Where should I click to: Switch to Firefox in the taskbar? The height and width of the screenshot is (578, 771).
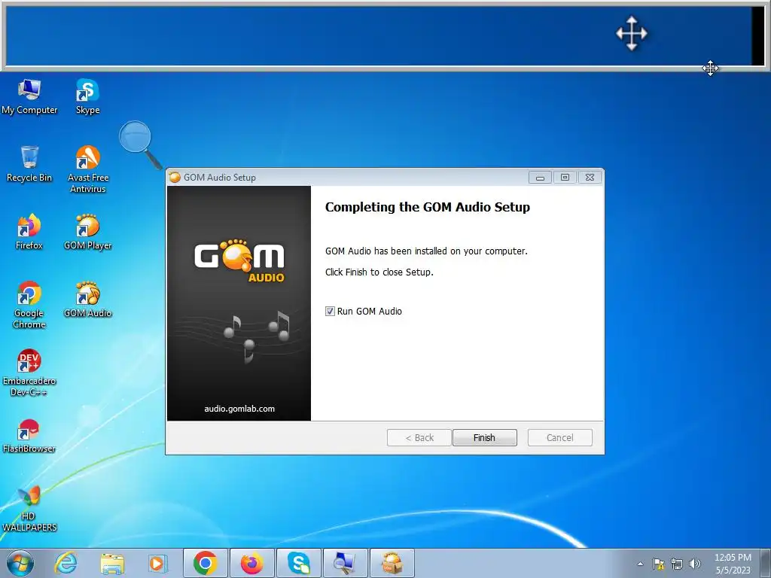tap(251, 563)
